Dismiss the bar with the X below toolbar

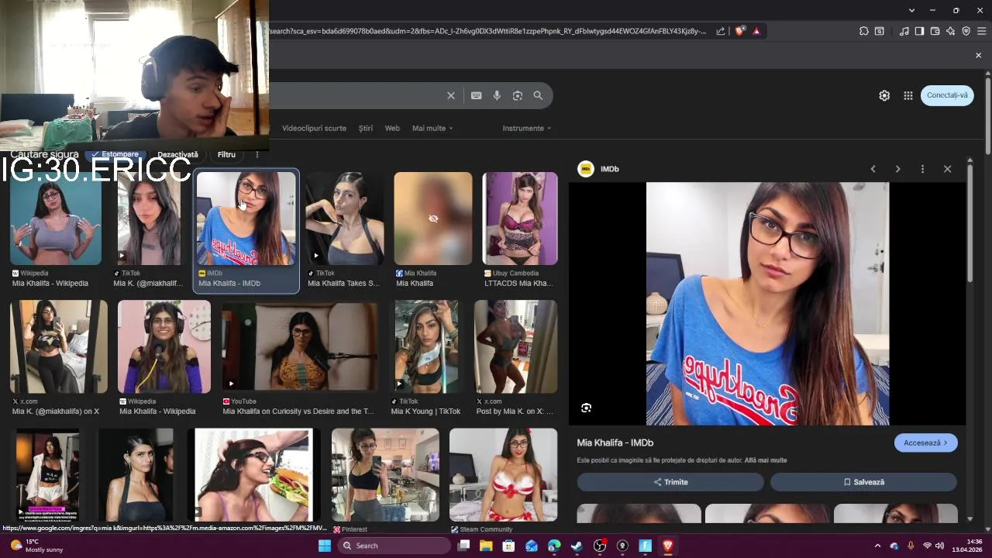[x=978, y=55]
